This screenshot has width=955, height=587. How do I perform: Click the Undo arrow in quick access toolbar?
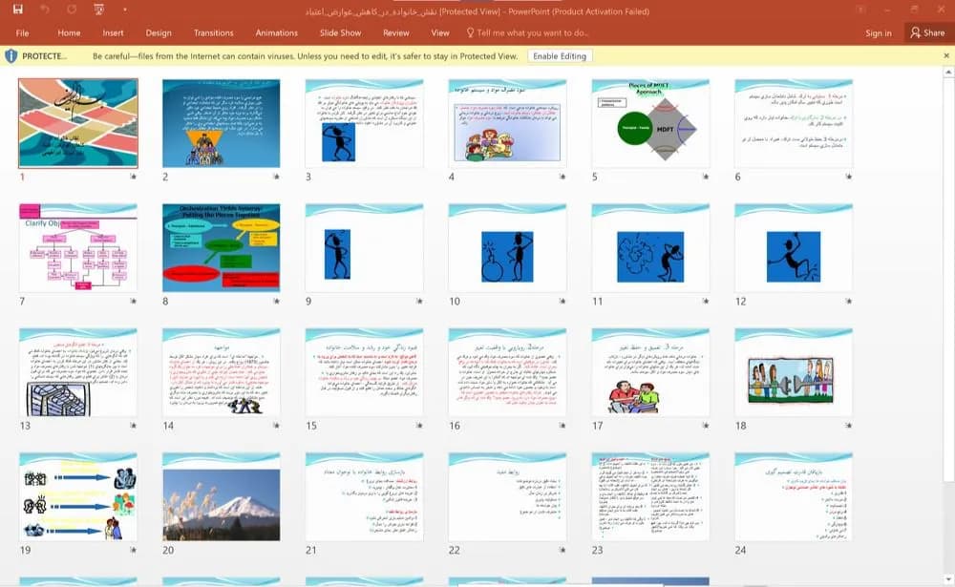[45, 10]
